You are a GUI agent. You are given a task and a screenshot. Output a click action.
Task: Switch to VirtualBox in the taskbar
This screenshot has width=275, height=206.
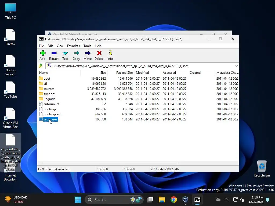[185, 200]
